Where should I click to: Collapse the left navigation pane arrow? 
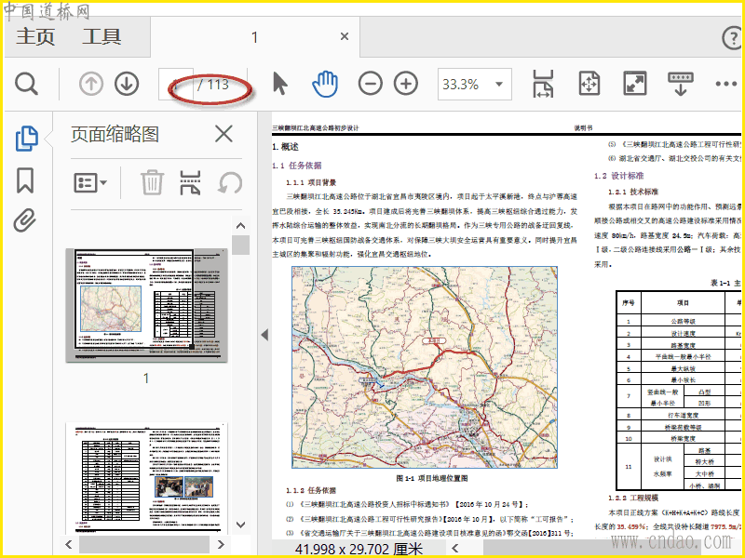(264, 335)
